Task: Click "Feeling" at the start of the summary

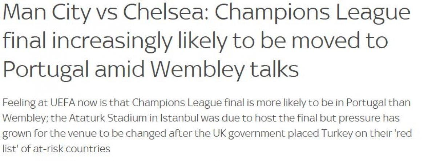Action: (x=17, y=103)
